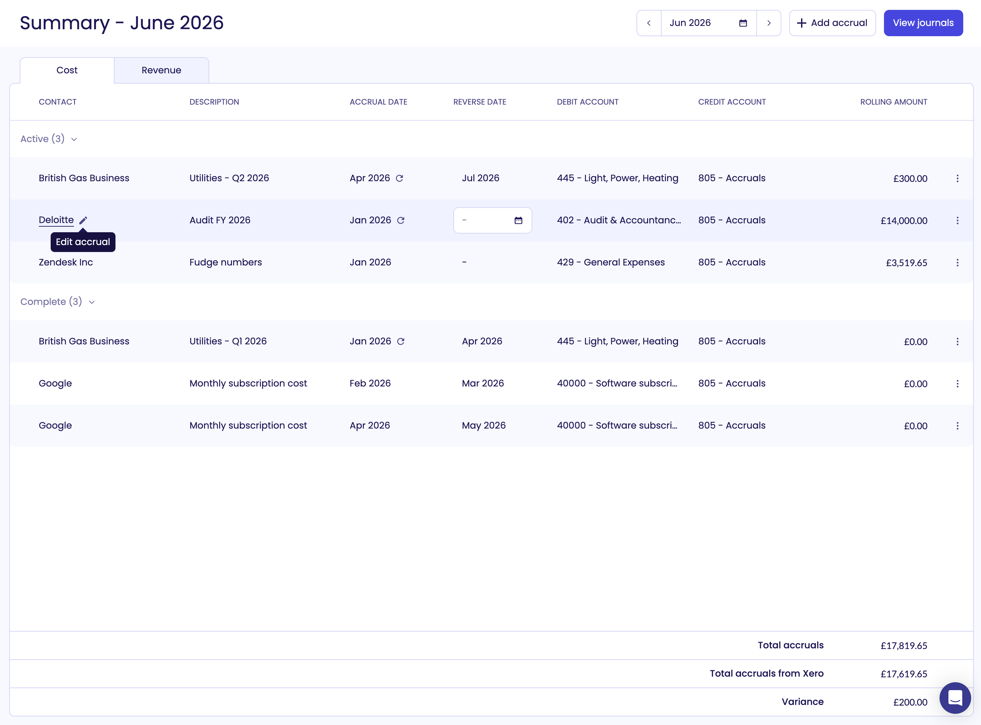This screenshot has width=981, height=725.
Task: Go to next month with right chevron
Action: coord(768,23)
